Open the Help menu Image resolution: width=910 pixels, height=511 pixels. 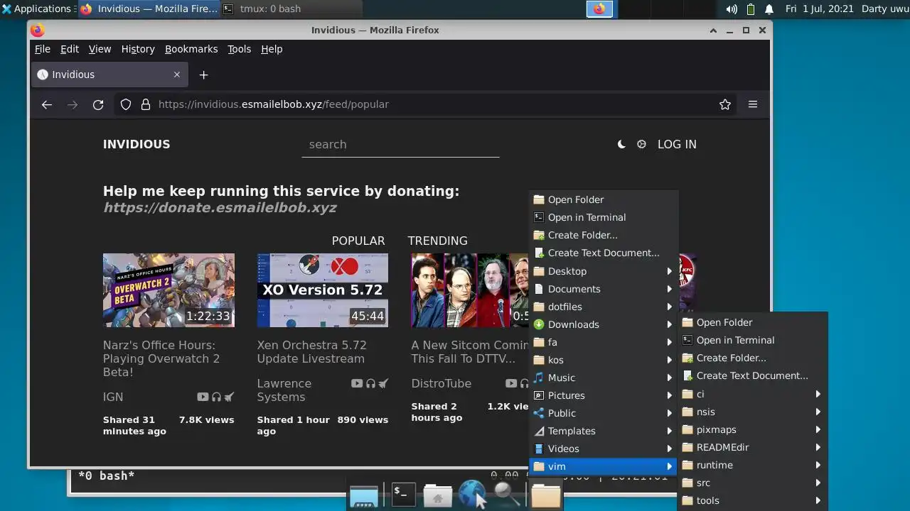click(272, 49)
